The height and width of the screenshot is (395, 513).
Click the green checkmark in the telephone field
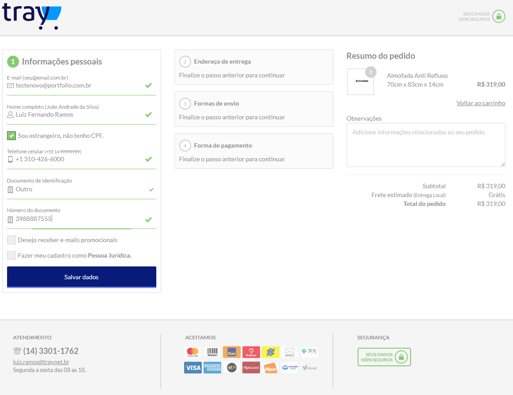coord(148,159)
